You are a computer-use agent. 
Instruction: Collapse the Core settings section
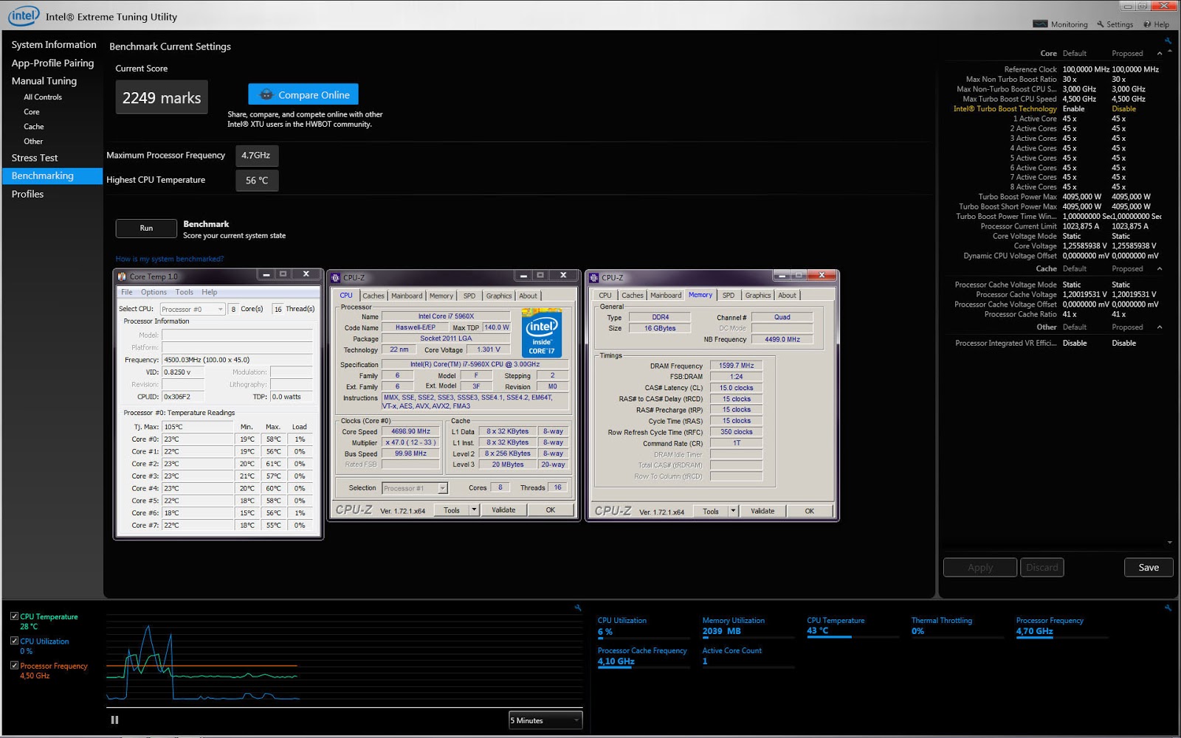(x=1160, y=53)
